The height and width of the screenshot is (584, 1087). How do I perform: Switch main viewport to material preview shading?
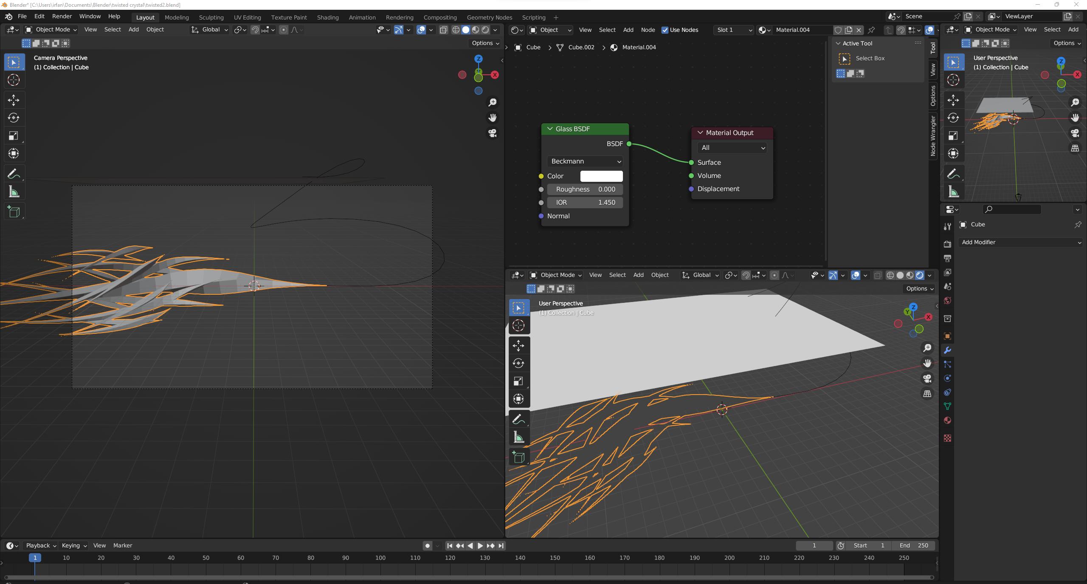[x=476, y=30]
